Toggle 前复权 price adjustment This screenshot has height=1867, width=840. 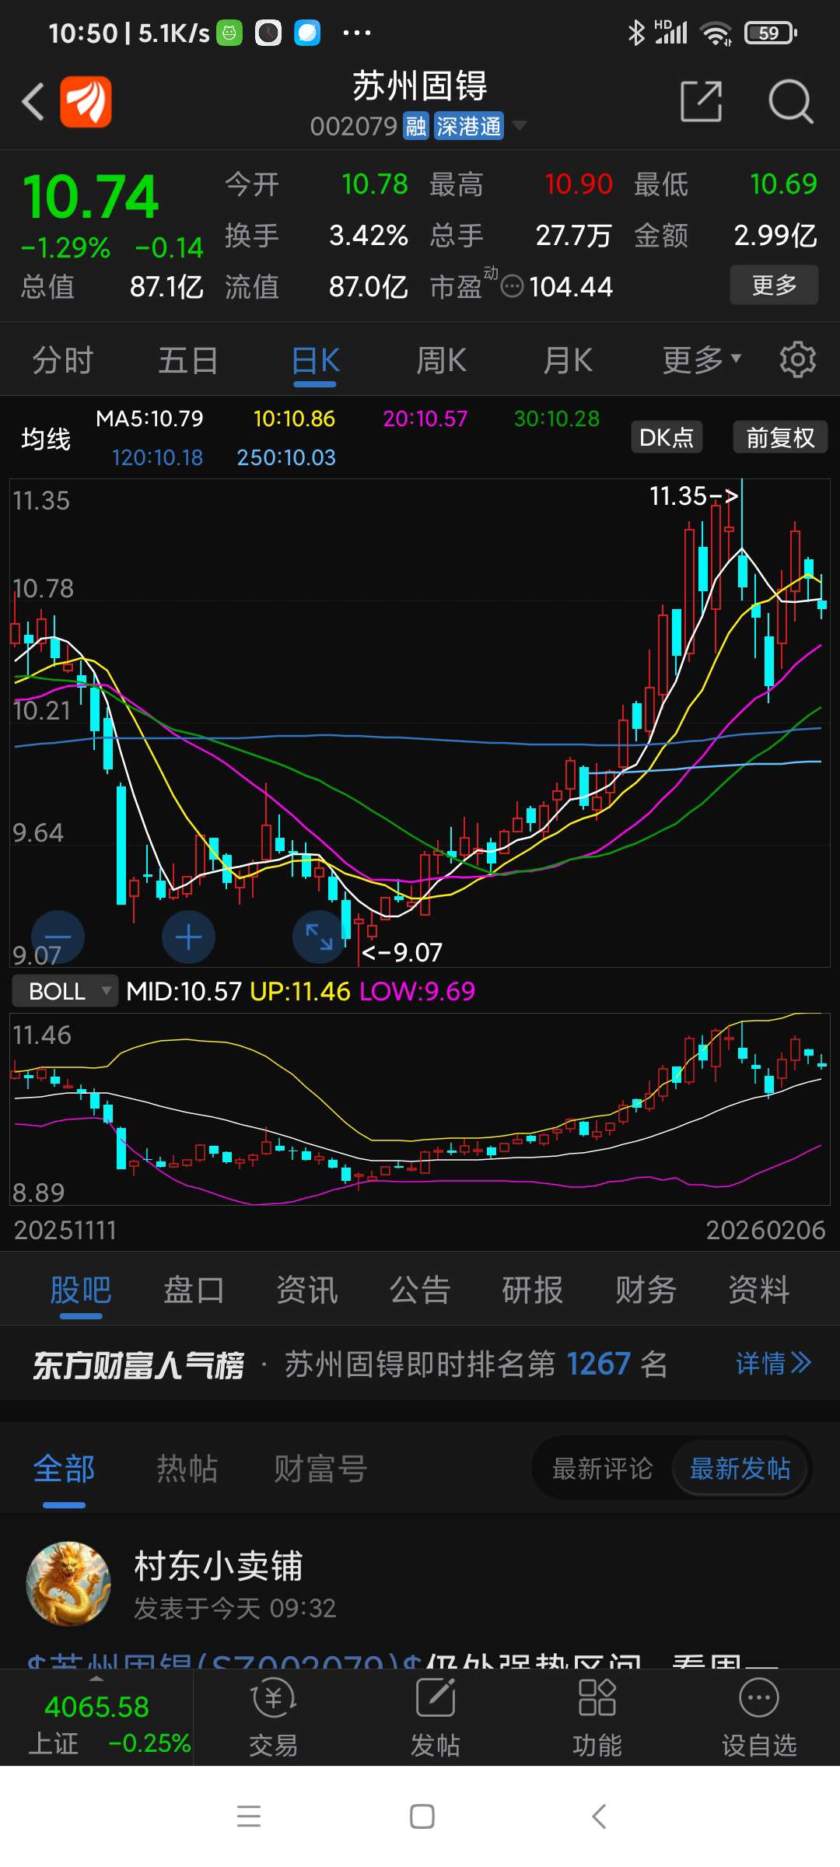(780, 437)
